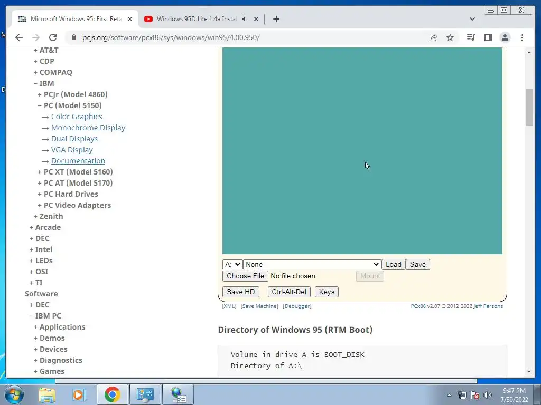Click the emulated Windows 95 teal screen
This screenshot has height=405, width=541.
[x=362, y=151]
